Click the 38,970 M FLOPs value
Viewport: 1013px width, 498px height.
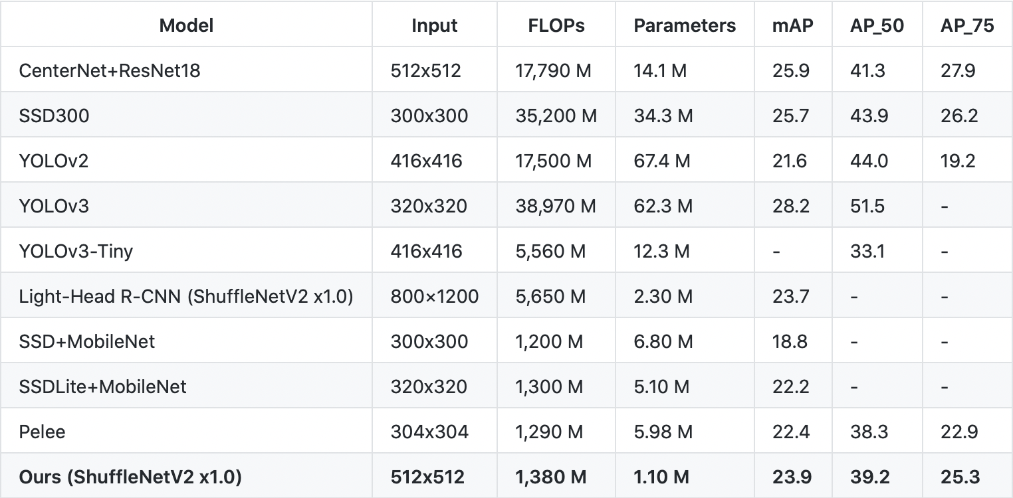556,206
